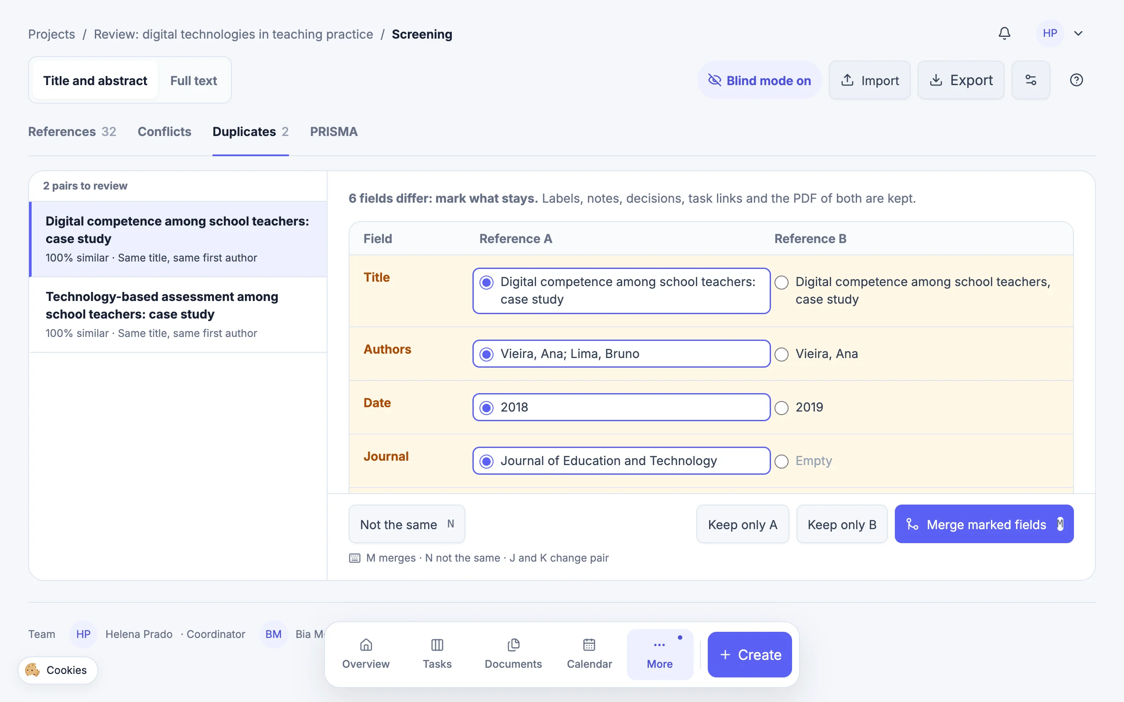Open the HP user avatar menu
Viewport: 1124px width, 702px height.
pyautogui.click(x=1050, y=33)
